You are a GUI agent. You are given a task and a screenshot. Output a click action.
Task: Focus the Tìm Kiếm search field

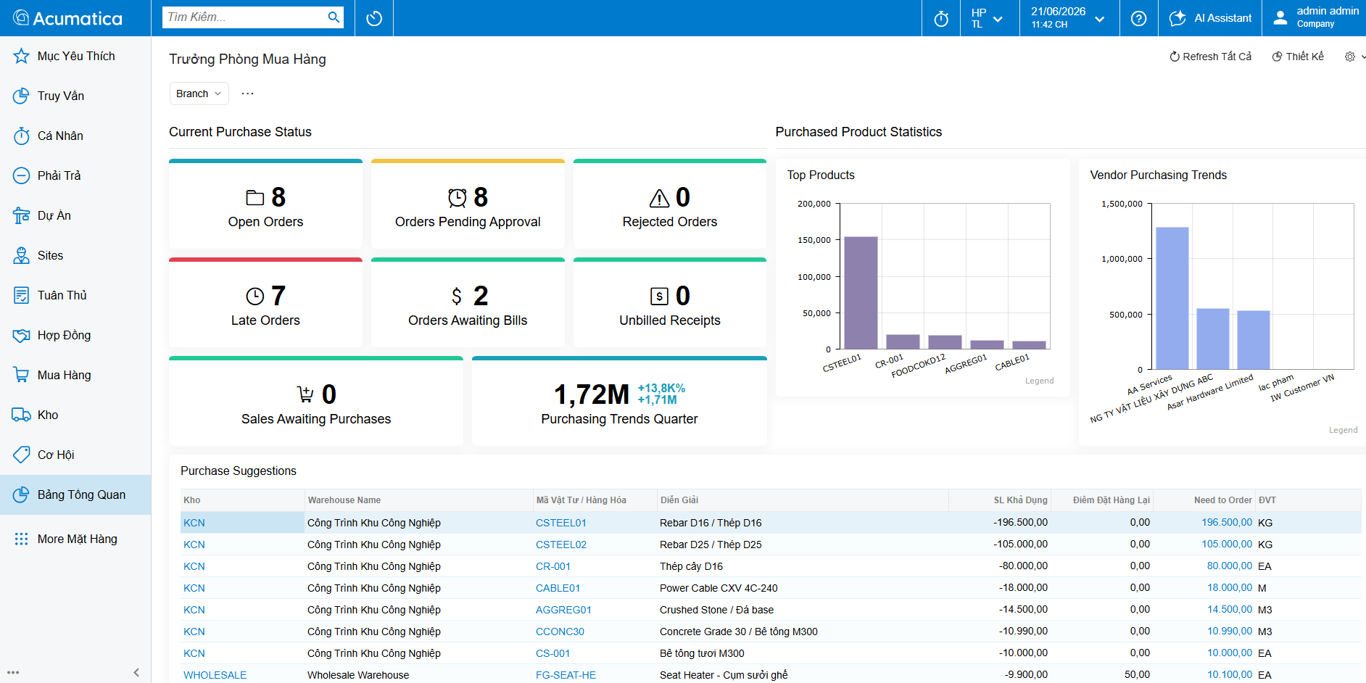coord(245,17)
